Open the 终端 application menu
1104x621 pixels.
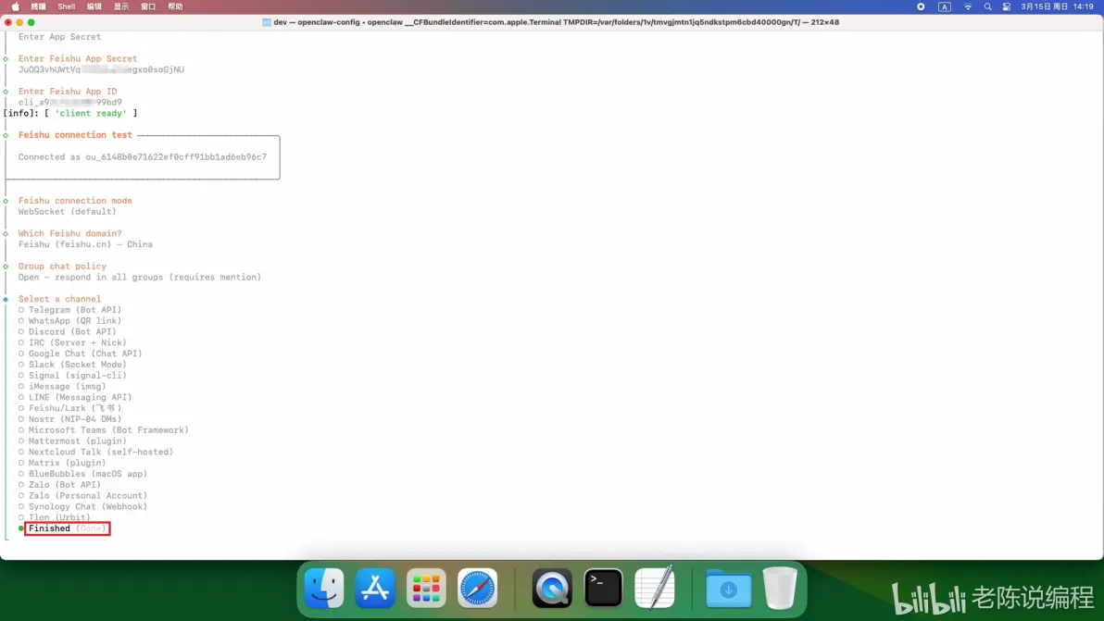pyautogui.click(x=39, y=6)
